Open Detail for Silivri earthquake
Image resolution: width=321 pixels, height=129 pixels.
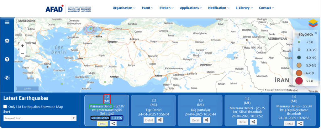coord(242,122)
